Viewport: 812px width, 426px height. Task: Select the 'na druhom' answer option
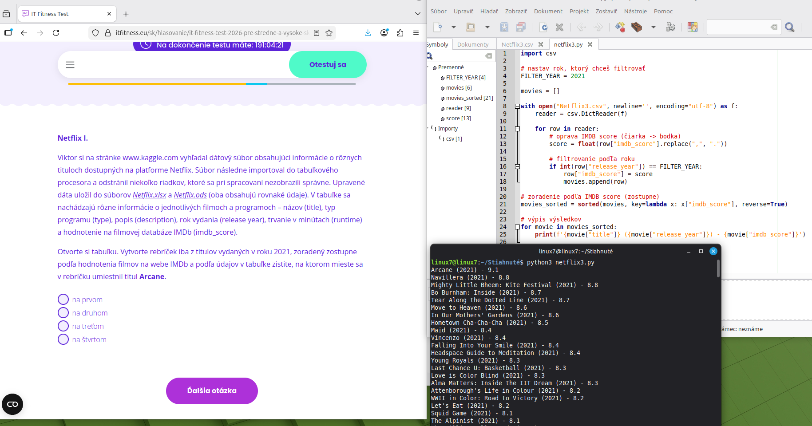pyautogui.click(x=63, y=313)
